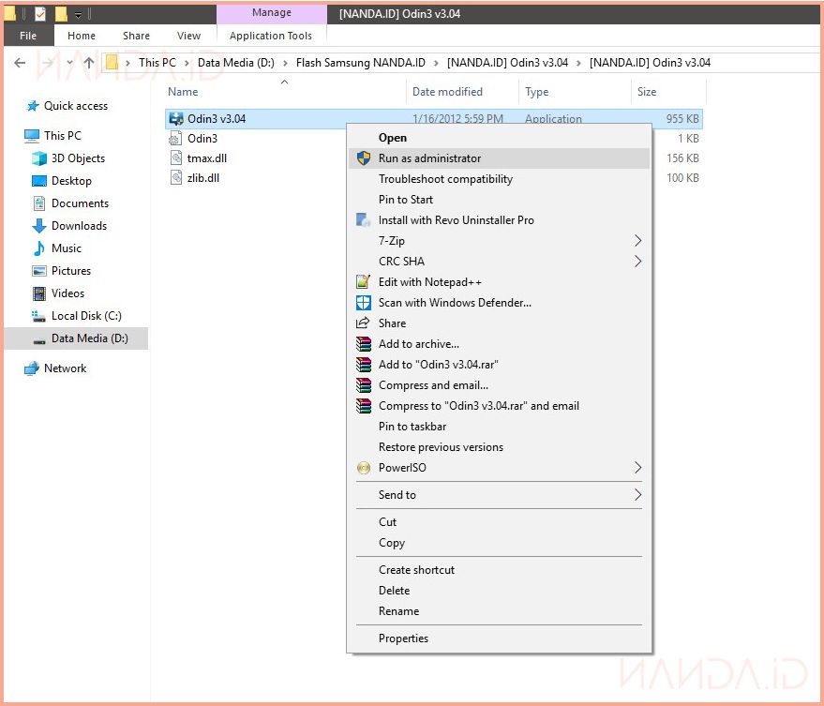Sort files by Date modified column
824x706 pixels.
[x=447, y=92]
